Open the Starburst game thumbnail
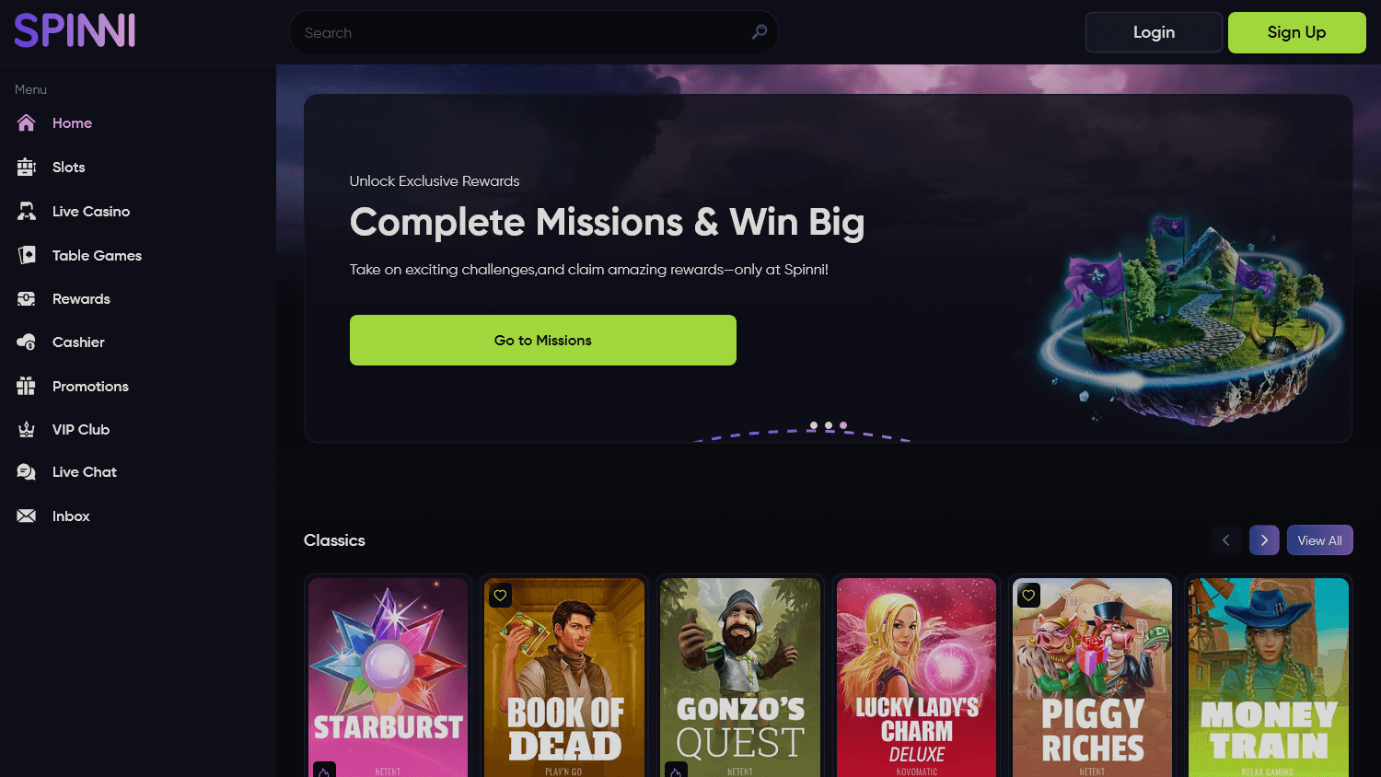Screen dimensions: 1381x777 [x=388, y=677]
